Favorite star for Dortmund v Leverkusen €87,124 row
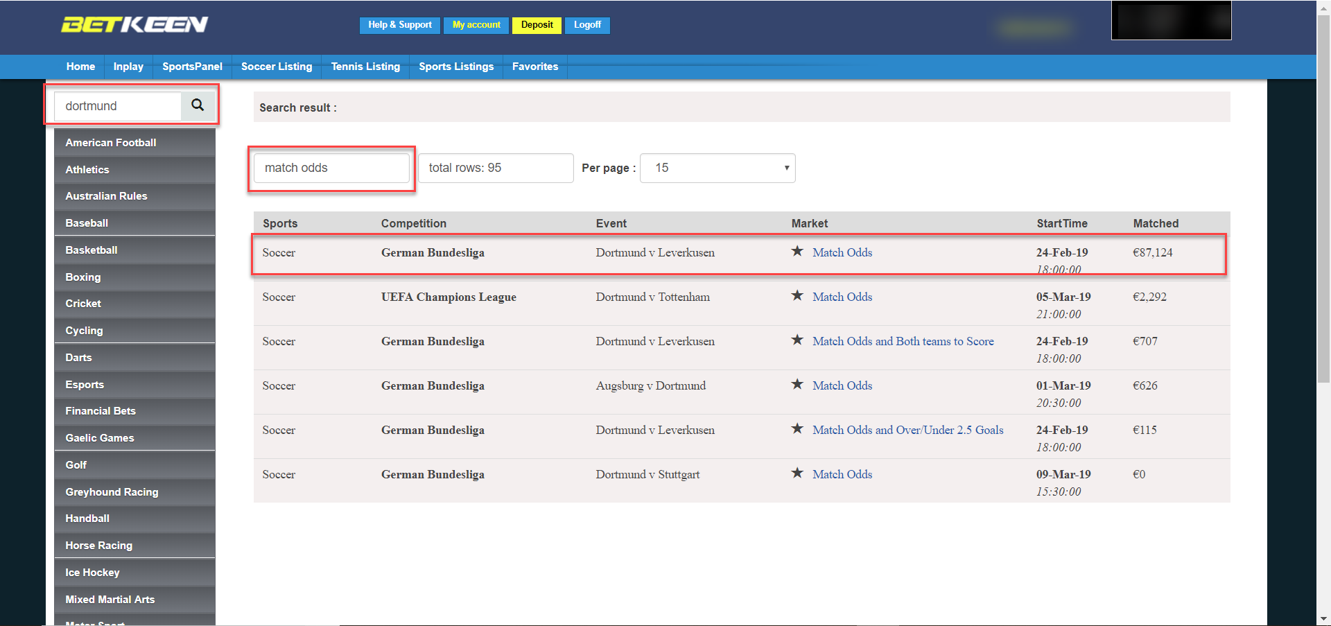Image resolution: width=1331 pixels, height=626 pixels. [797, 251]
